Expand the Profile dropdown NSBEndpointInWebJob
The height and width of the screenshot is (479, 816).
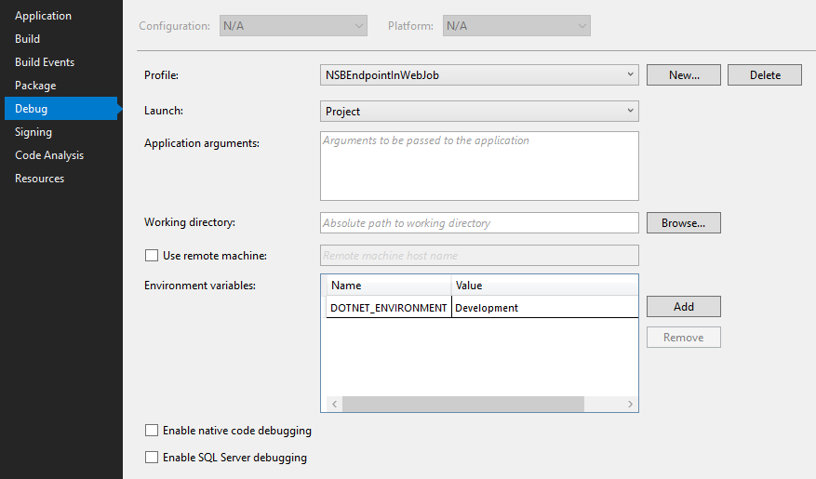pyautogui.click(x=479, y=75)
